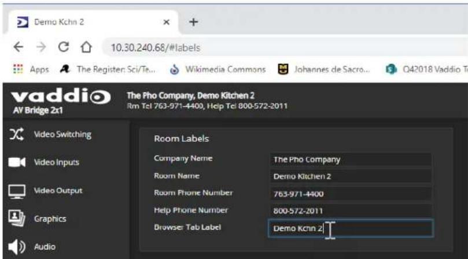Click the Wikimedia Commons bookmark favicon
The width and height of the screenshot is (468, 259).
(174, 69)
